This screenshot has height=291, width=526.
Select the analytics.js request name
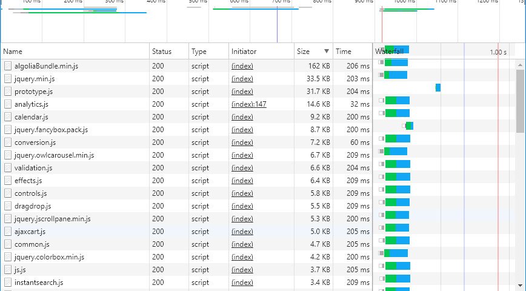31,104
